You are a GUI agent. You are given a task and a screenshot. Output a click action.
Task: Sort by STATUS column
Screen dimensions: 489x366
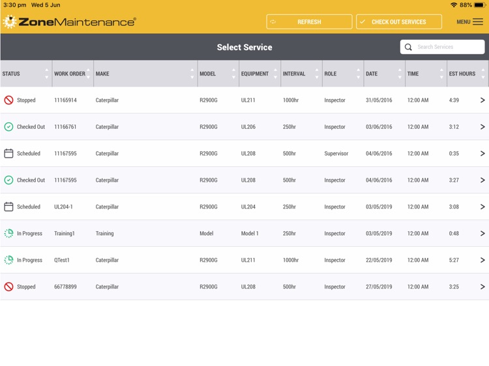26,74
